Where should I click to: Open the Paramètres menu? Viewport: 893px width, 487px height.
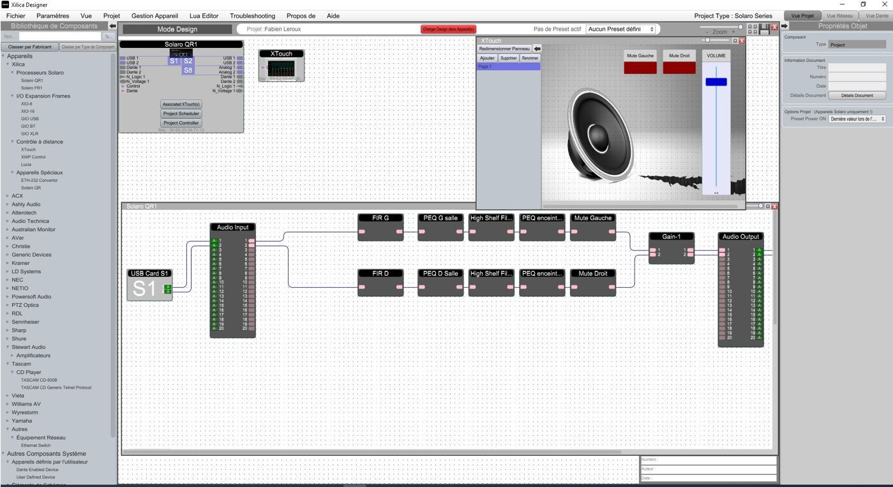53,16
